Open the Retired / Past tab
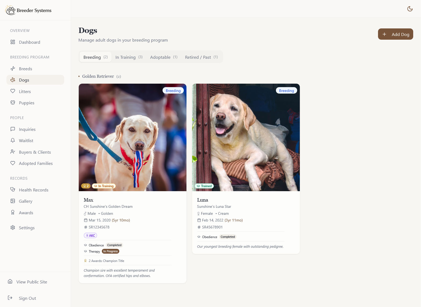Screen dimensions: 421x307 coord(201,57)
